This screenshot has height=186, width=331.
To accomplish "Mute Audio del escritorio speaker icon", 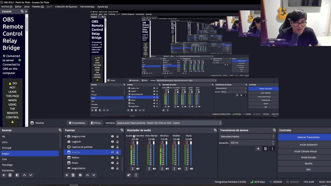I will pos(138,169).
